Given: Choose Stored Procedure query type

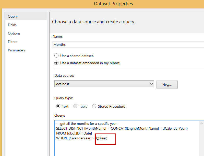Looking at the screenshot, I should (94, 106).
